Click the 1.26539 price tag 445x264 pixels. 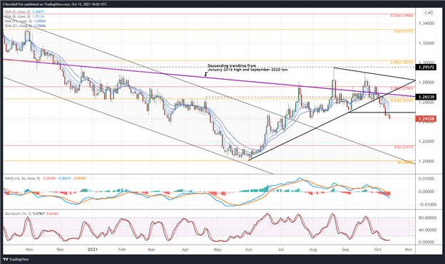pyautogui.click(x=426, y=97)
